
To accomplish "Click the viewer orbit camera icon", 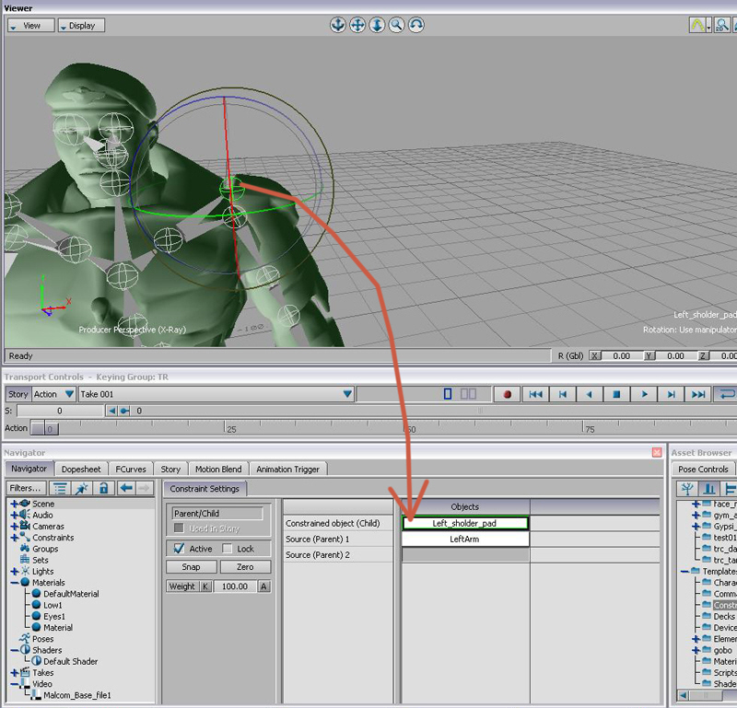I will 416,25.
